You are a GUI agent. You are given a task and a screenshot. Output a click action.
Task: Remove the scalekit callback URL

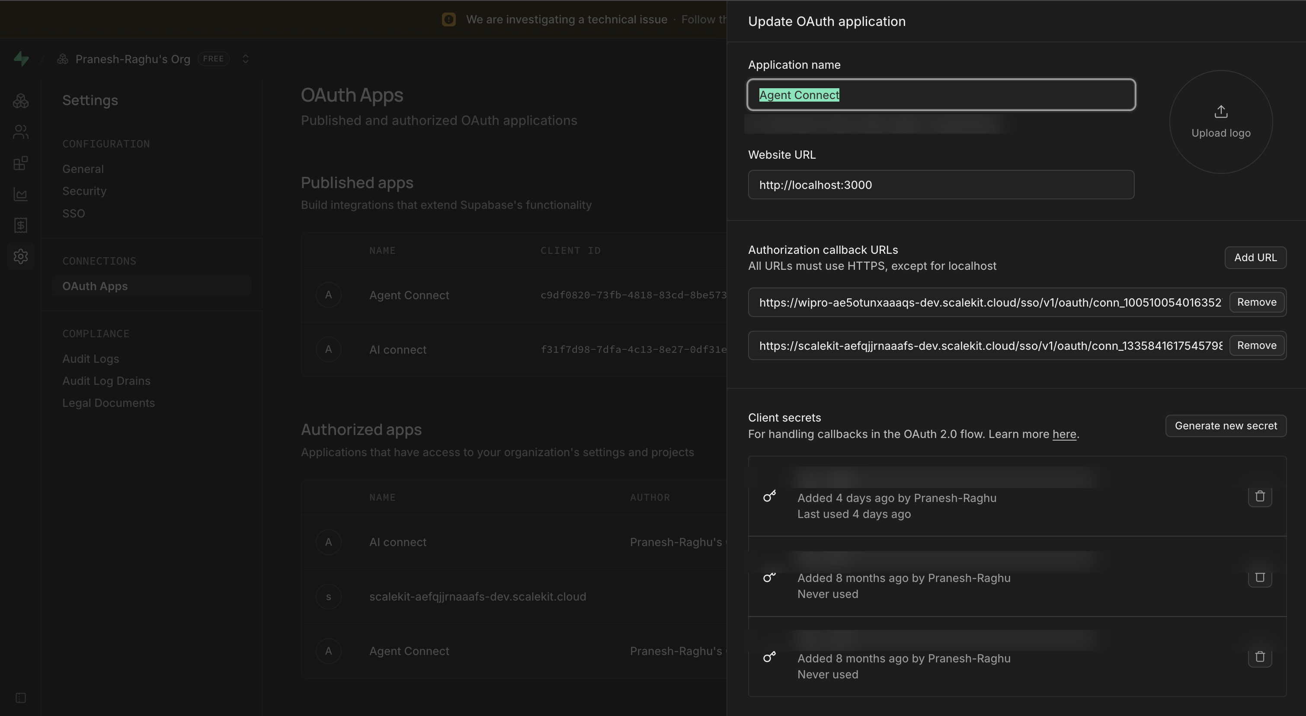[1257, 345]
